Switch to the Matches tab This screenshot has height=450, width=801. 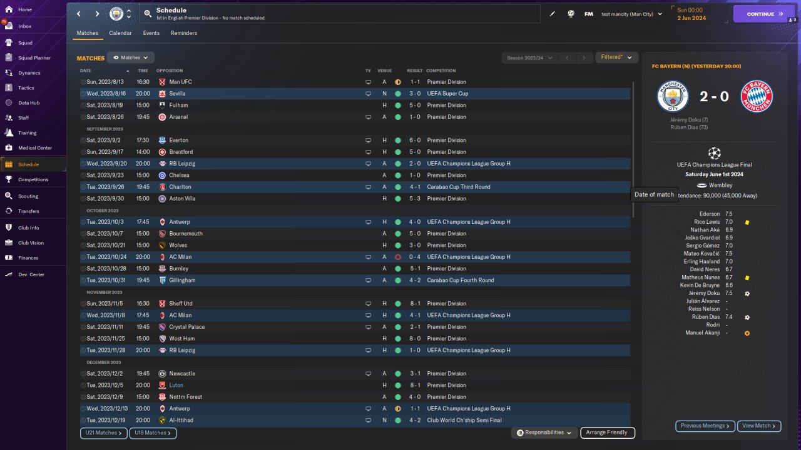(88, 33)
